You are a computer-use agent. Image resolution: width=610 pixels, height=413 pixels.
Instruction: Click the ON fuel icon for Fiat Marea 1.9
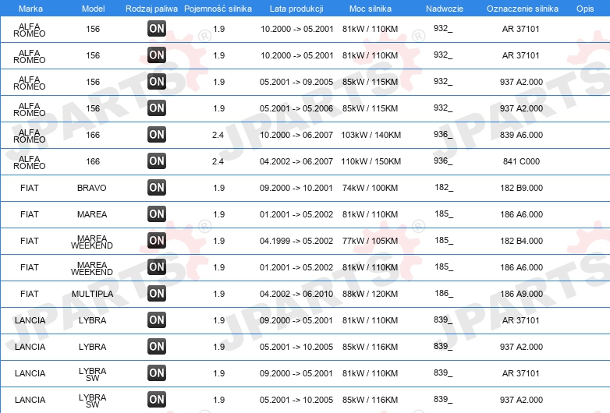coord(157,214)
